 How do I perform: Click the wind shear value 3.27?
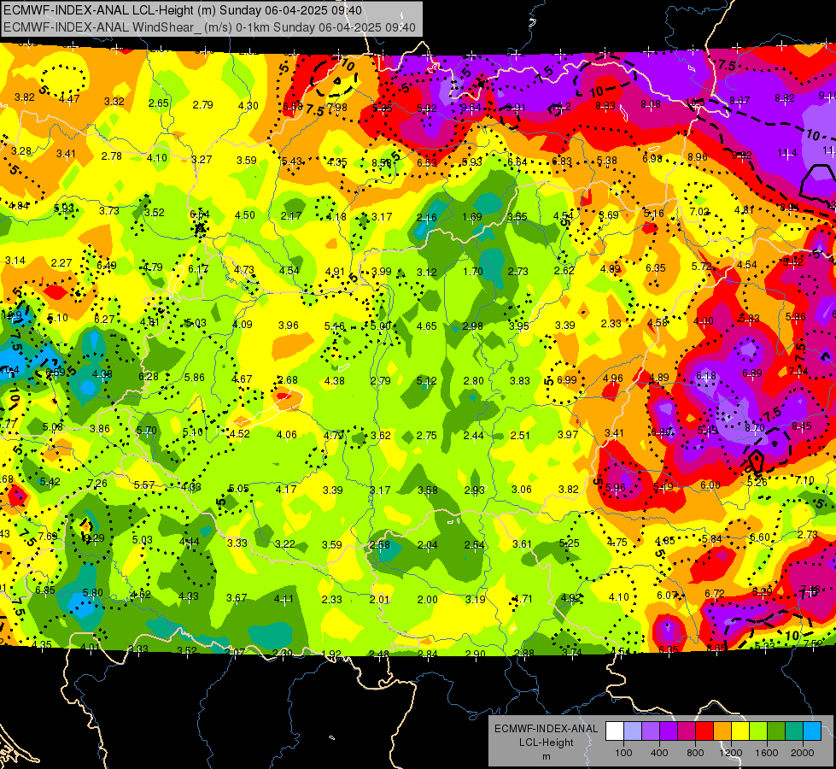click(x=202, y=159)
